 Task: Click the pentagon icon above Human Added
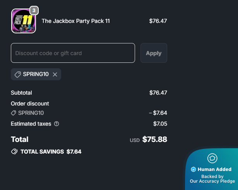[x=212, y=158]
